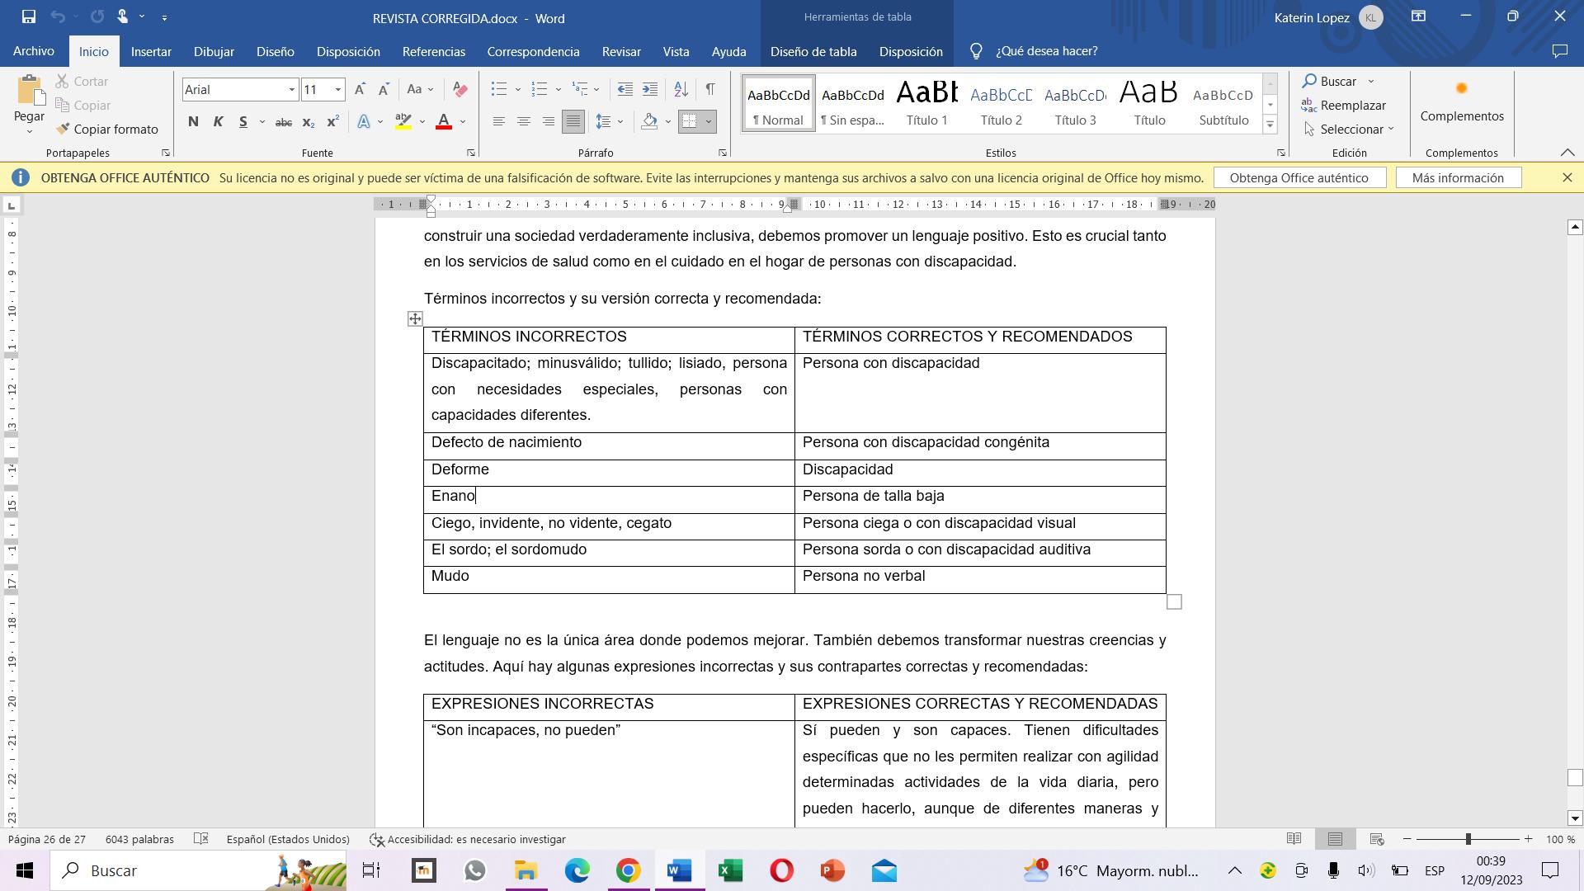
Task: Open Excel from the Windows taskbar
Action: click(730, 870)
